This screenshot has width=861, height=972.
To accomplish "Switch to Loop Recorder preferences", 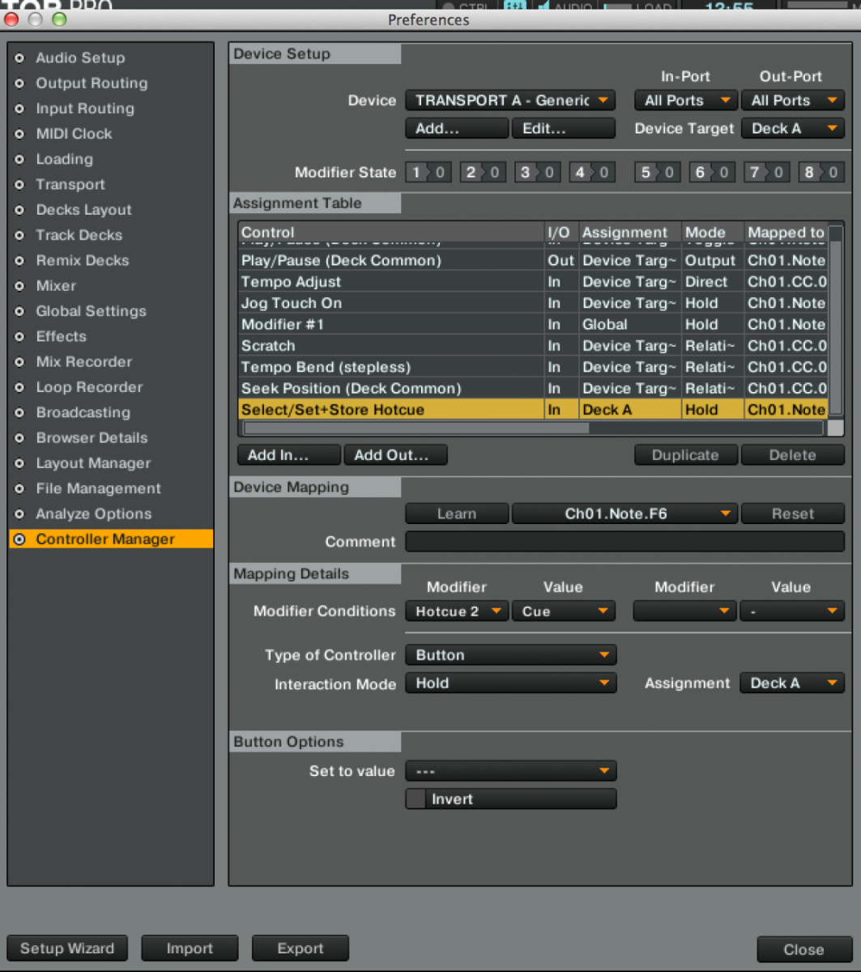I will click(89, 387).
